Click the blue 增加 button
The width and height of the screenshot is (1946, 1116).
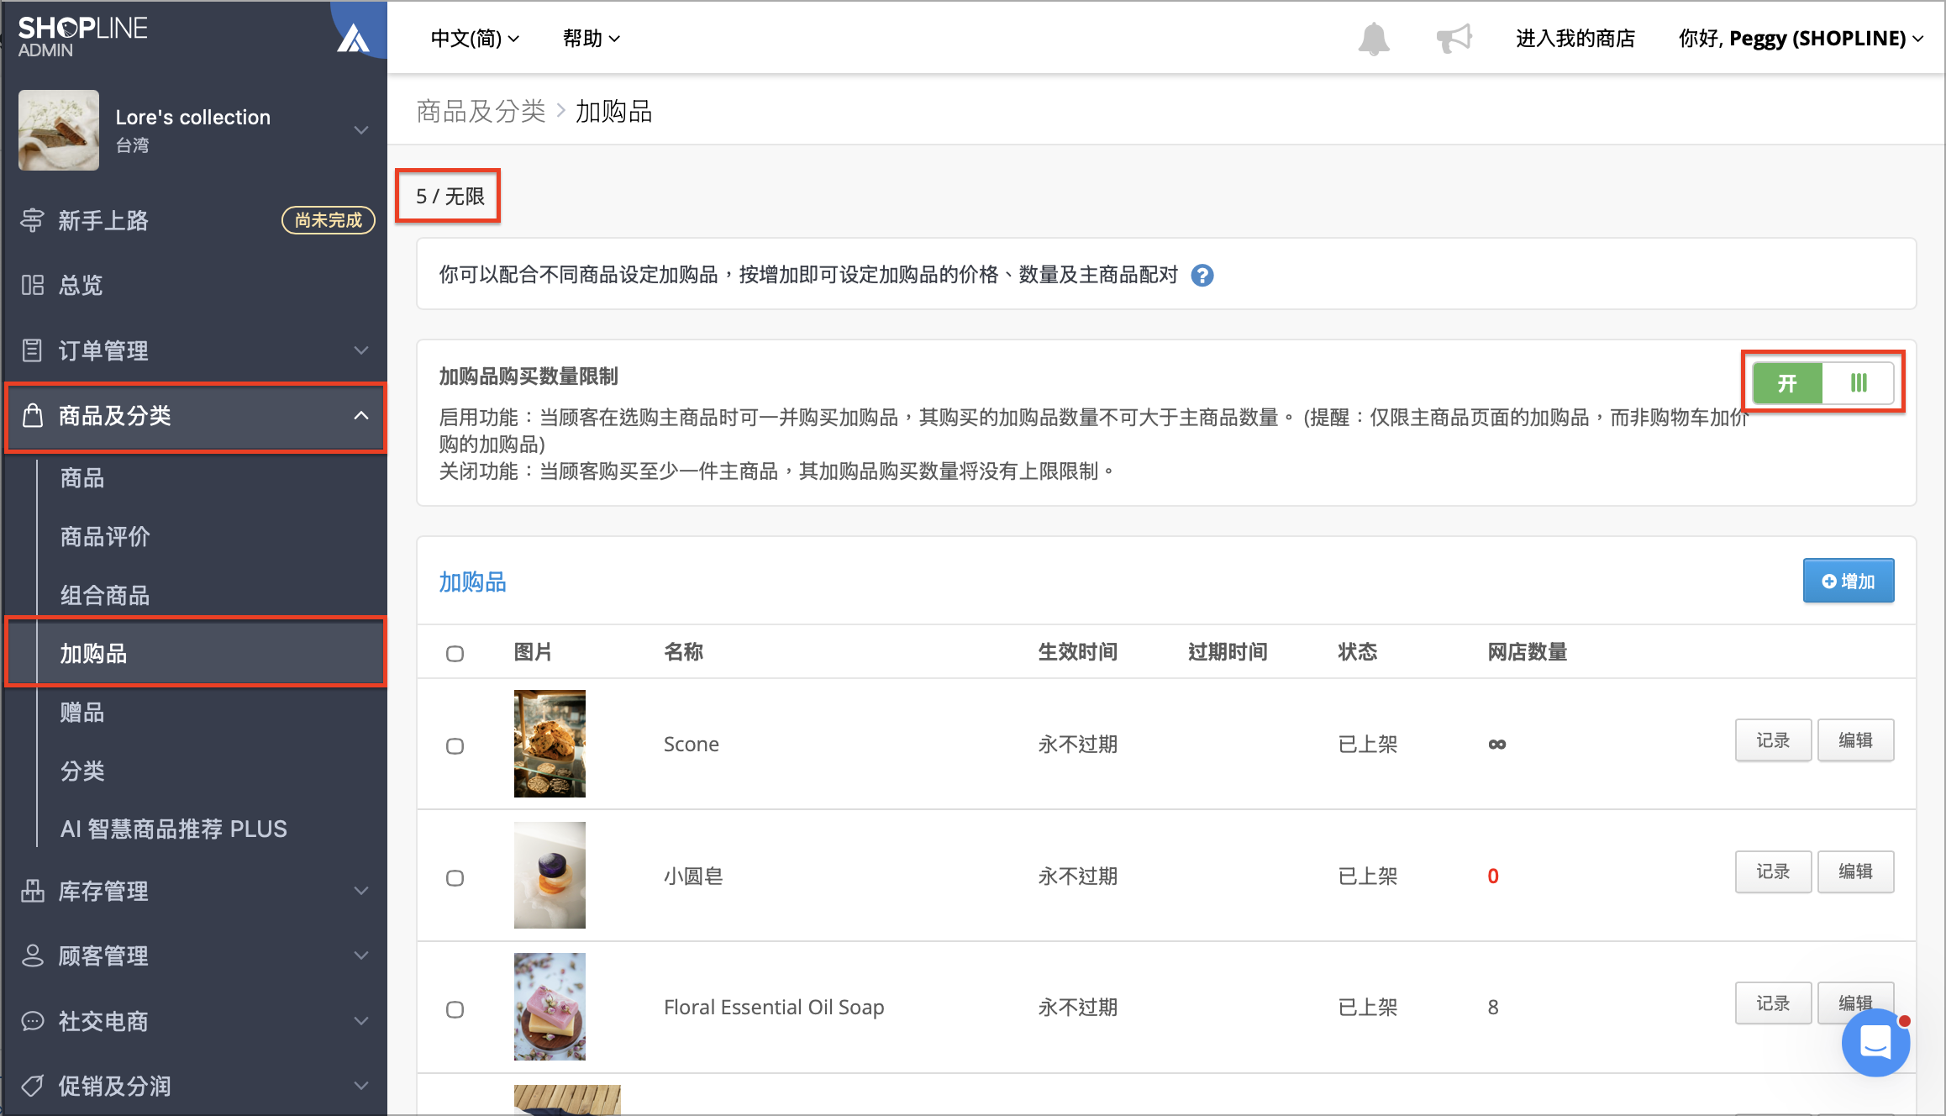(1849, 581)
